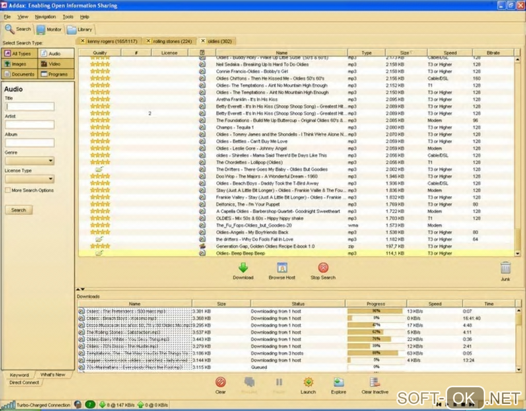526x411 pixels.
Task: Click the Browse Host icon
Action: [282, 267]
